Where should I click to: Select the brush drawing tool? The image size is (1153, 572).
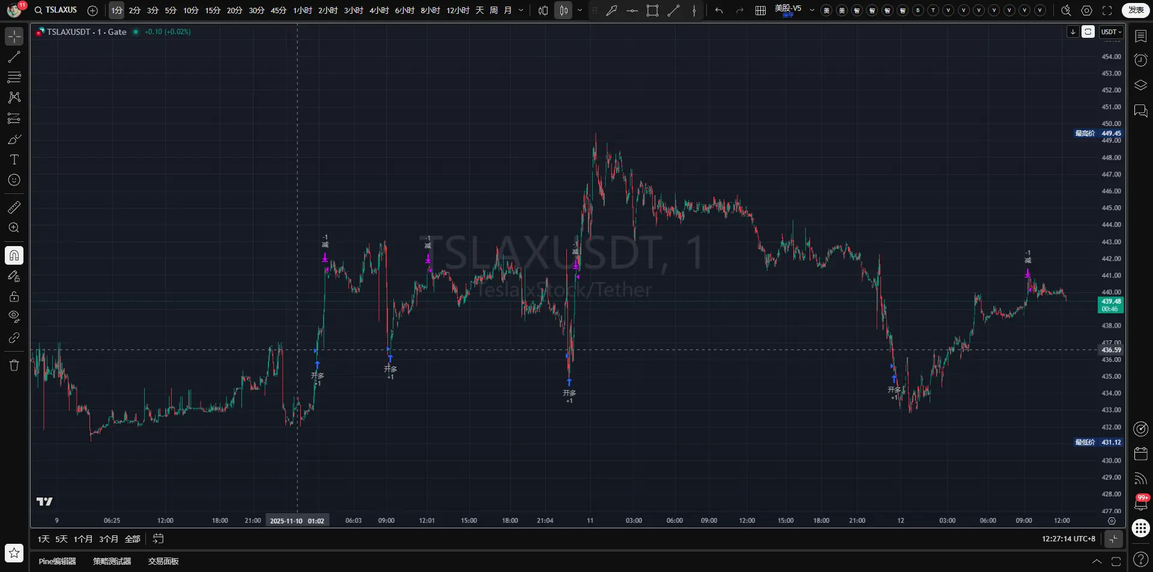pos(14,139)
